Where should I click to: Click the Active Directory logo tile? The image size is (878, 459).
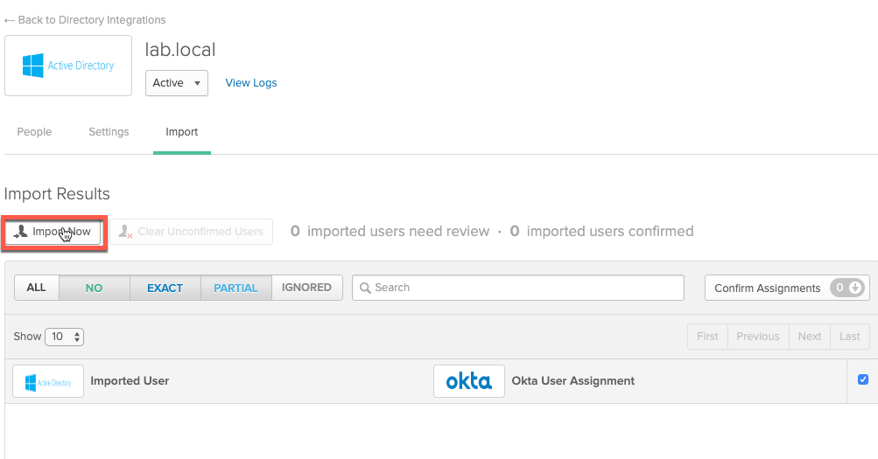[x=68, y=66]
